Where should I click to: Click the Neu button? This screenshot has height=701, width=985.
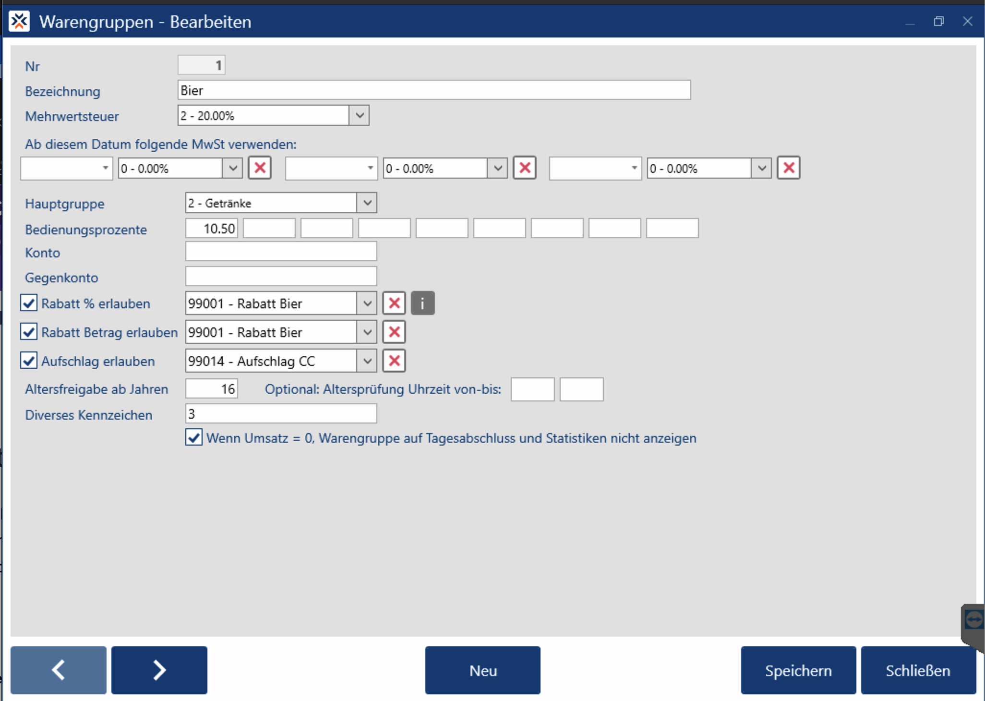(x=482, y=670)
